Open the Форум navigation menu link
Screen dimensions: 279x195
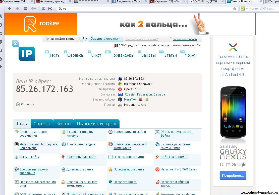click(191, 55)
